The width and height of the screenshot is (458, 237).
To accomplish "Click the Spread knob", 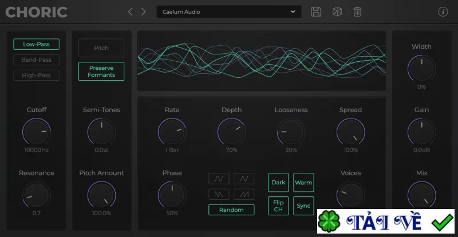I will tap(350, 132).
